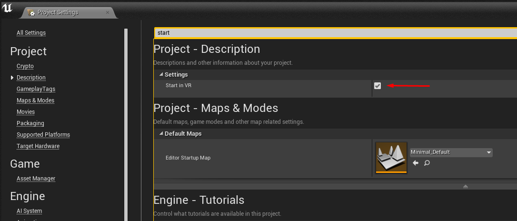Open the Description settings page
Screen dimensions: 517x221
tap(31, 78)
